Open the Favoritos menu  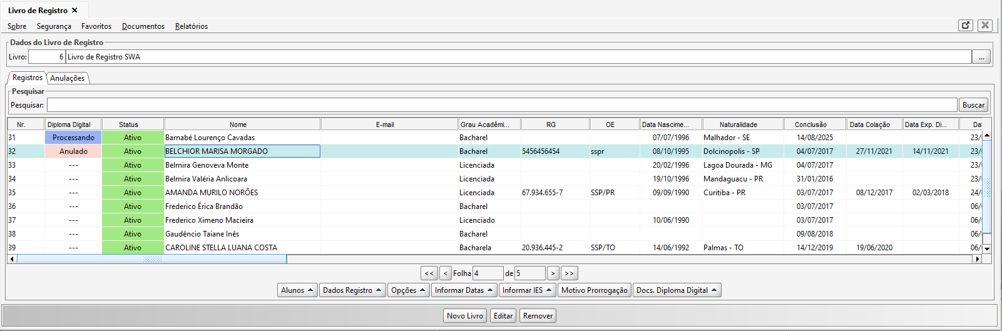[96, 26]
